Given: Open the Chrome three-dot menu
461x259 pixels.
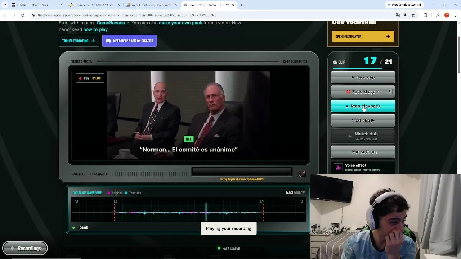Looking at the screenshot, I should [455, 15].
